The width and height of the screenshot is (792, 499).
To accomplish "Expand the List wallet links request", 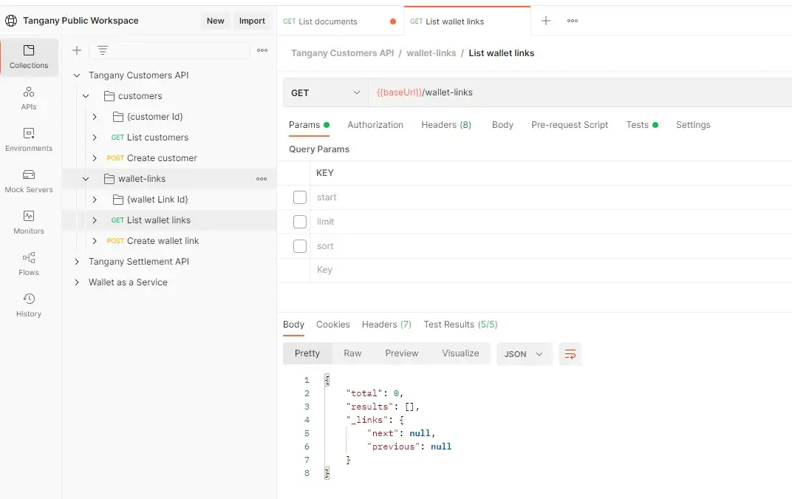I will [x=95, y=220].
